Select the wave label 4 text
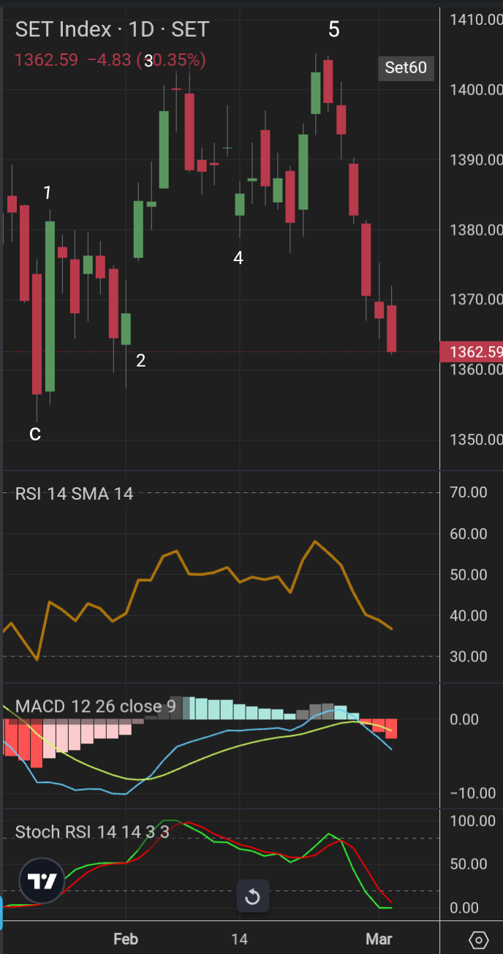Screen dimensions: 503x954 pyautogui.click(x=238, y=258)
